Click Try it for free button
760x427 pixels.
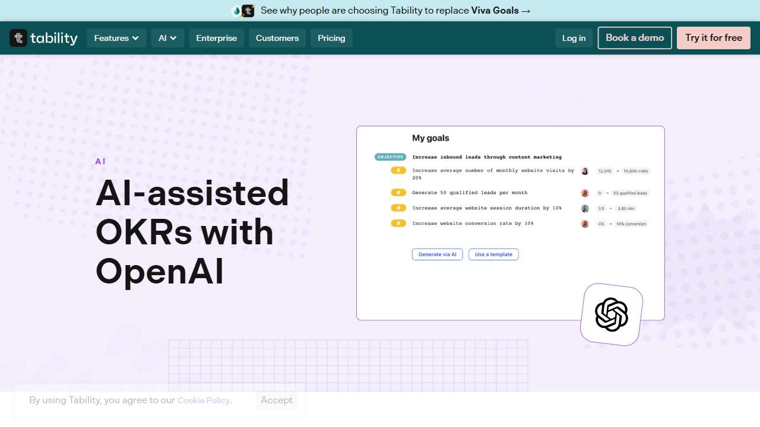(713, 38)
